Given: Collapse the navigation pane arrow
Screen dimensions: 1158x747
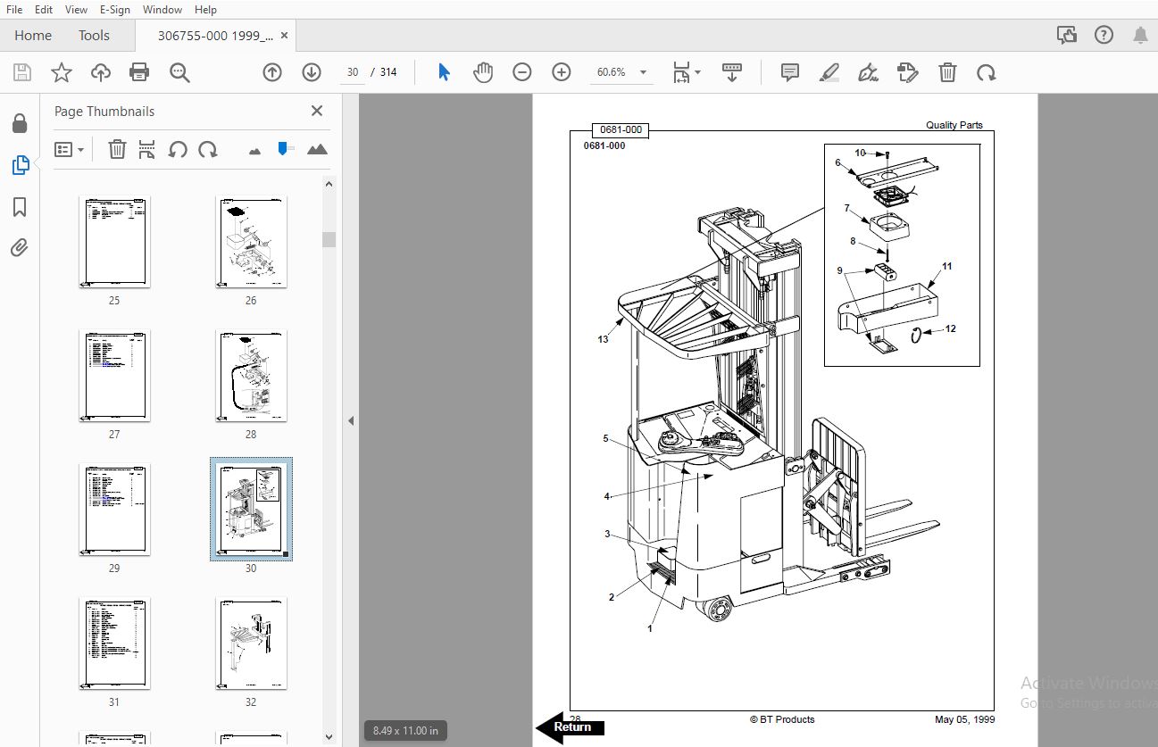Looking at the screenshot, I should click(x=351, y=420).
